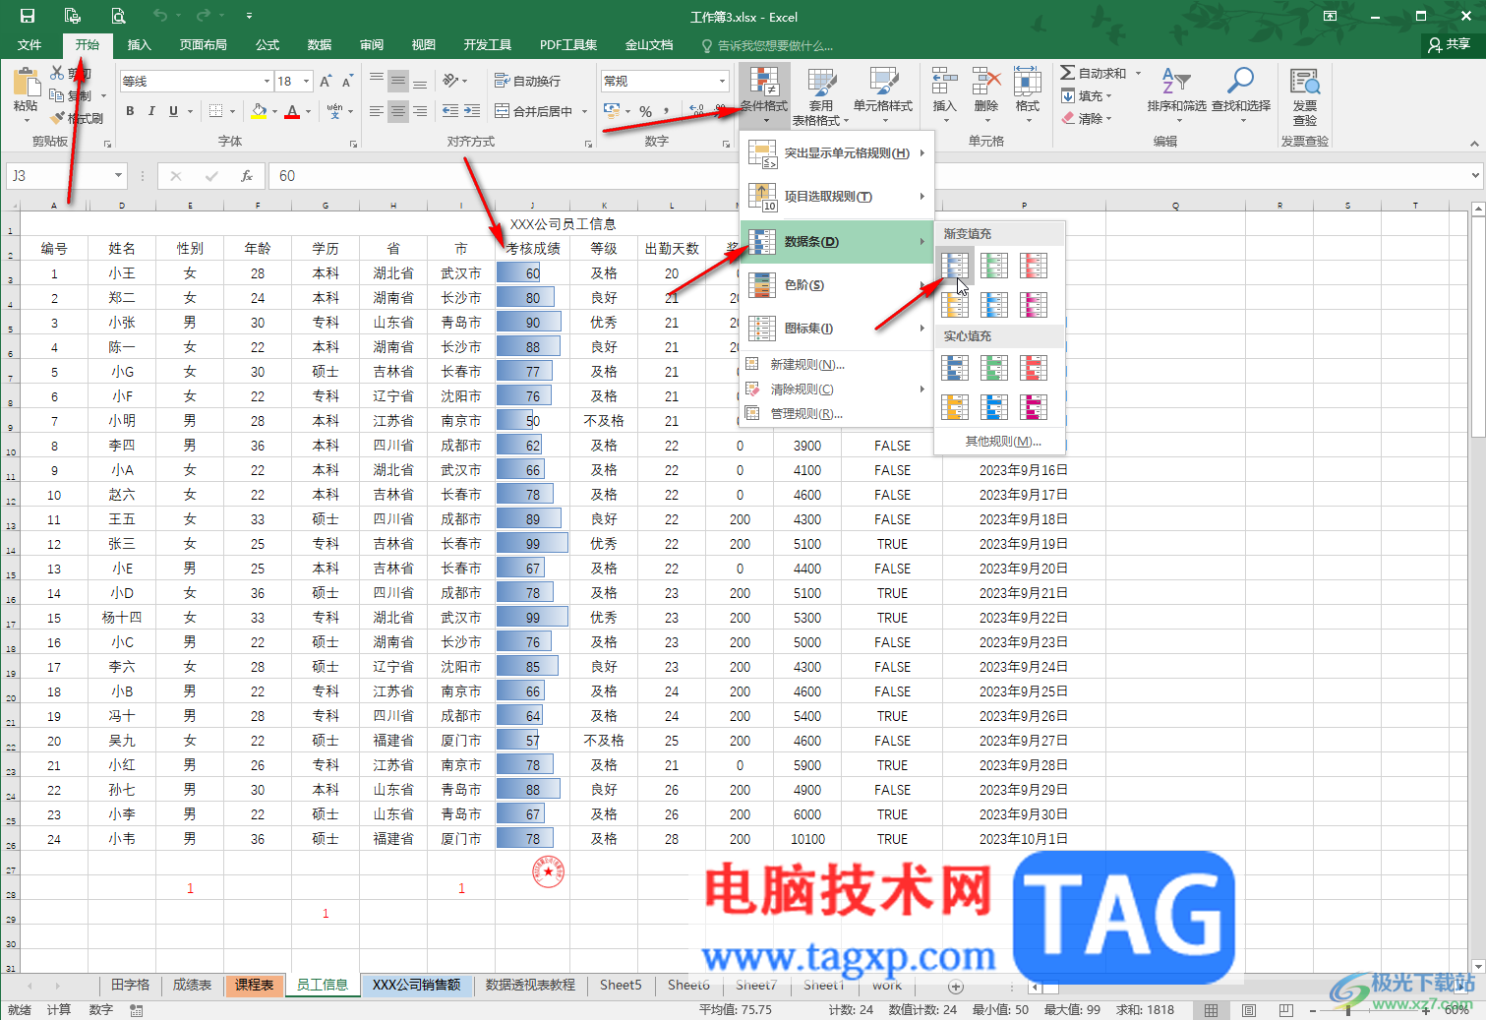Apply green solid fill data bar

click(994, 368)
